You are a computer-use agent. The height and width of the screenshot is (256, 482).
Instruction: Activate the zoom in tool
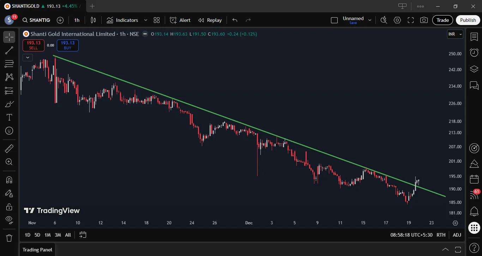click(9, 162)
